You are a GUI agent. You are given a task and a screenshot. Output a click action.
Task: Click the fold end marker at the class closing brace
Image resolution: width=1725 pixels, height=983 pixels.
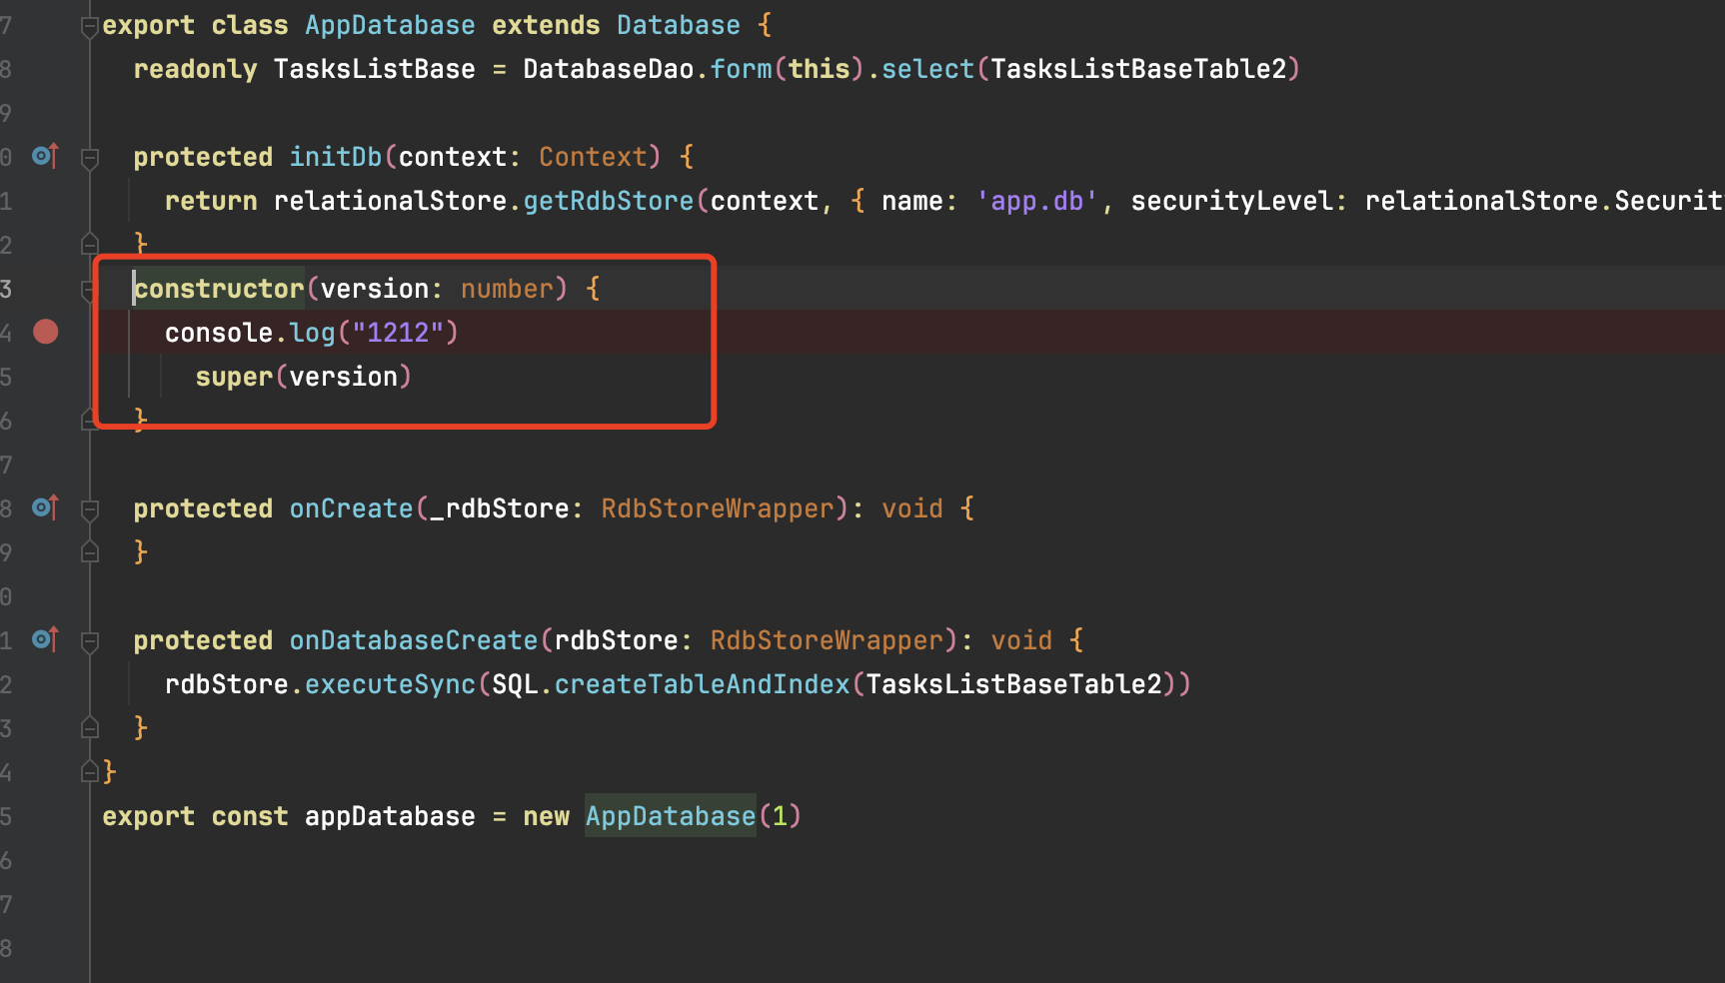click(89, 771)
